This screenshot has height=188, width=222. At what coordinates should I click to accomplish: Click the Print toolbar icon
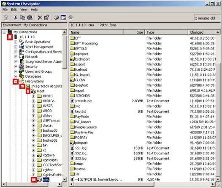click(x=56, y=18)
